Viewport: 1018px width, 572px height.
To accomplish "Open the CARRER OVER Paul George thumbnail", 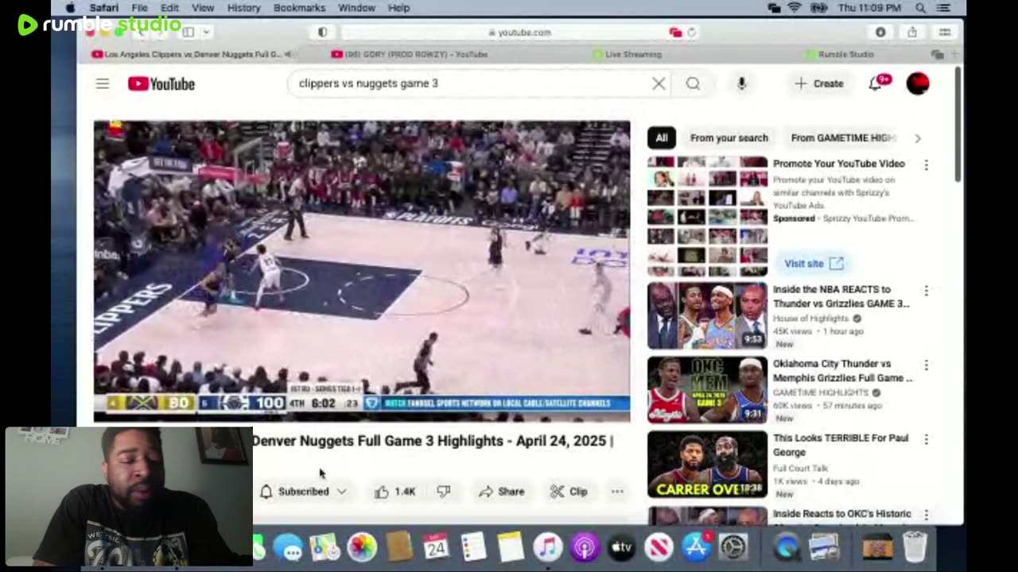I will (707, 464).
